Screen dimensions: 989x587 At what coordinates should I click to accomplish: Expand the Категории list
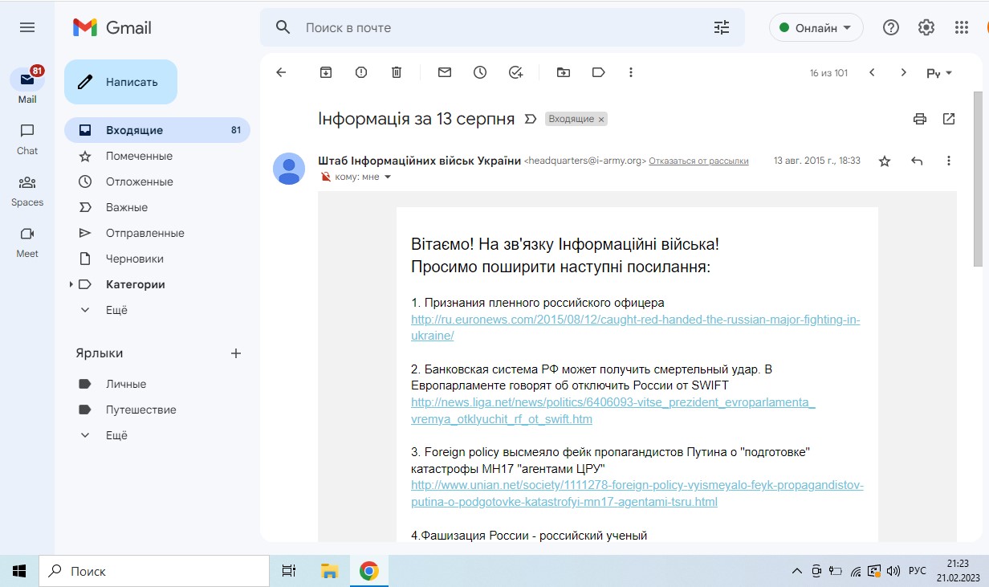tap(71, 284)
